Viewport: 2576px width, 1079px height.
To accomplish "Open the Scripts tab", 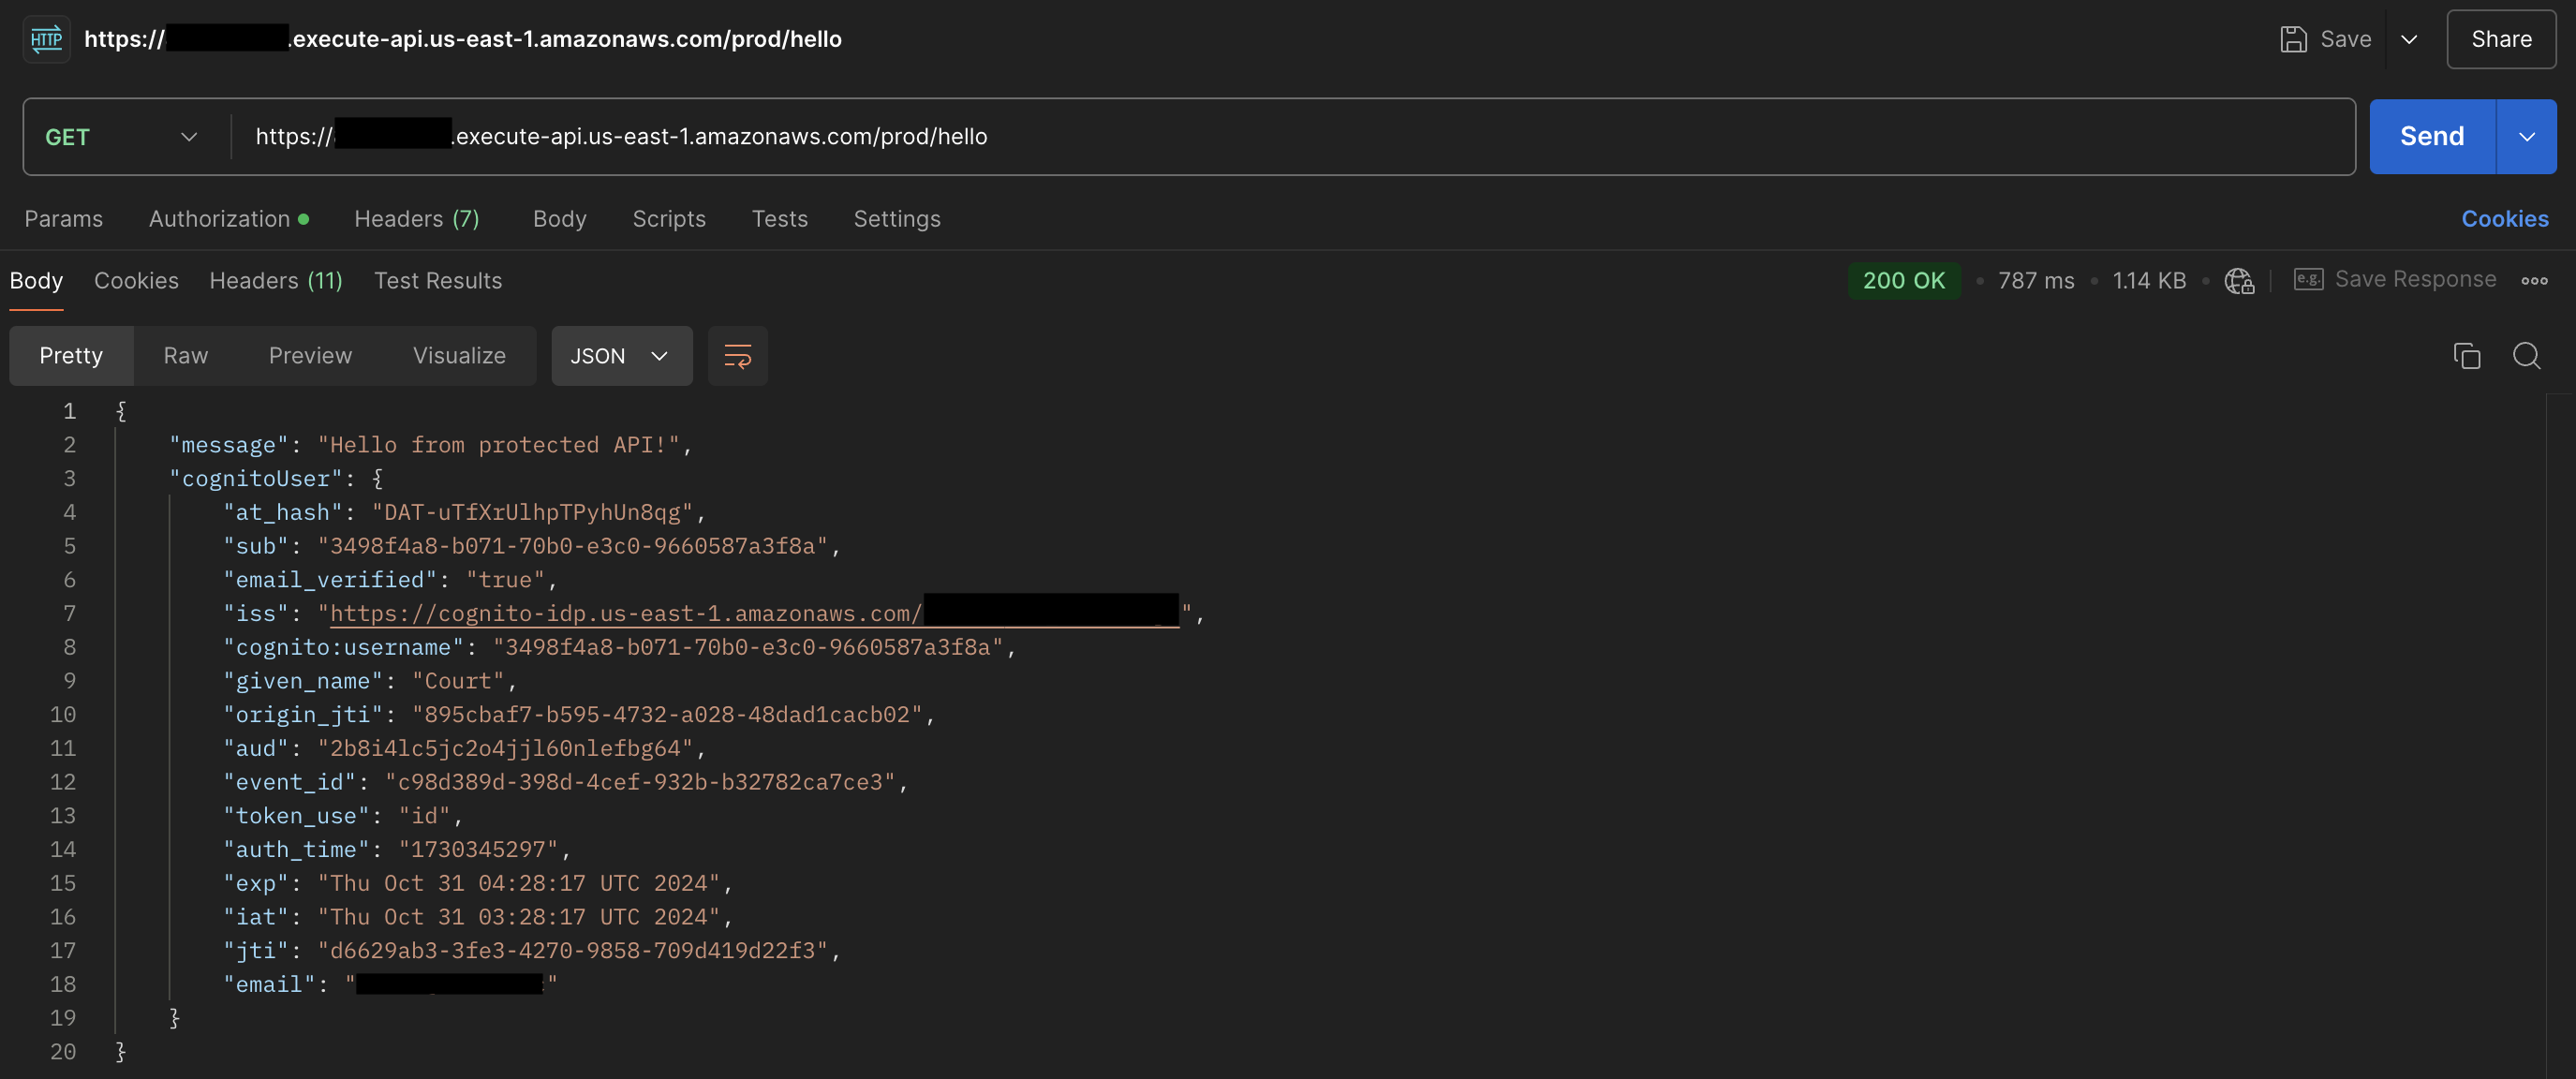I will (x=669, y=219).
